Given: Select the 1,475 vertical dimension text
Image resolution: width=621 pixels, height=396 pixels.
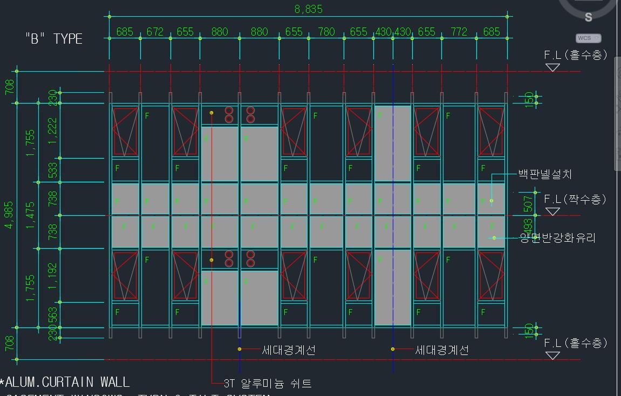Looking at the screenshot, I should (31, 215).
